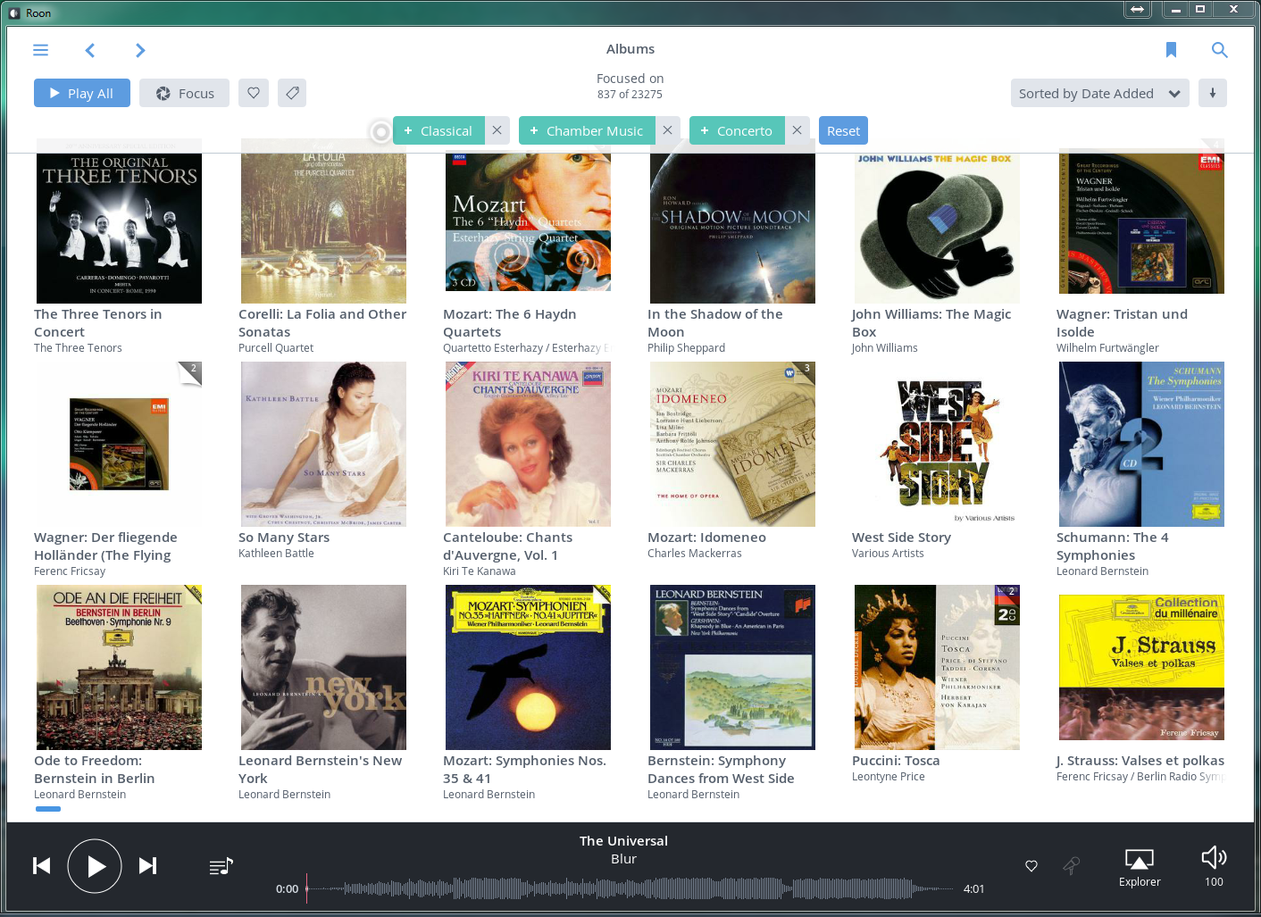Reset the focus filters

(x=843, y=130)
